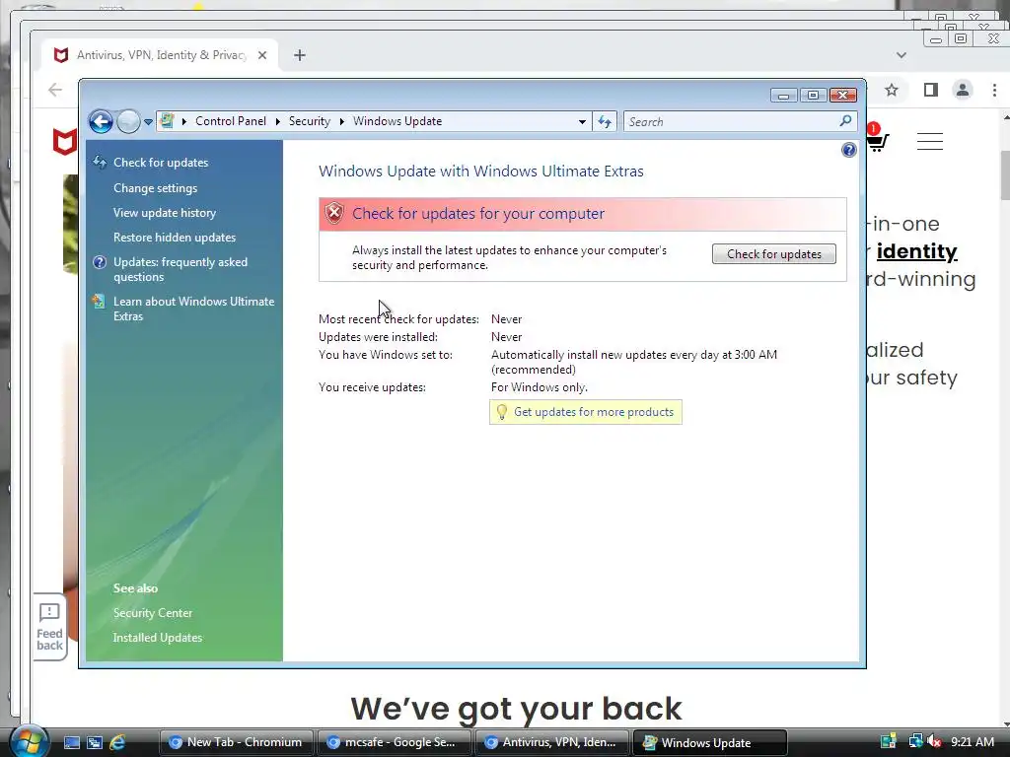Click the Check for updates button

click(x=773, y=253)
